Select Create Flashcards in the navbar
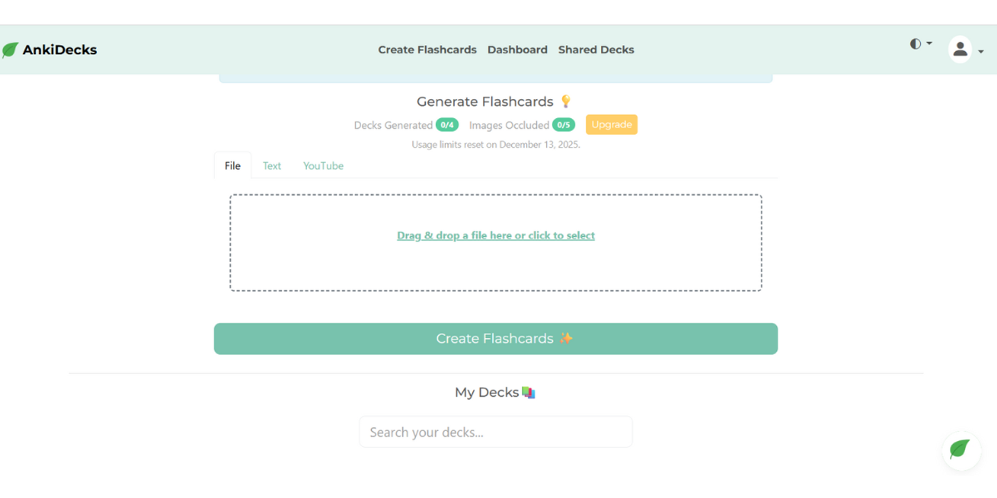Screen dimensions: 997x498 (x=427, y=50)
